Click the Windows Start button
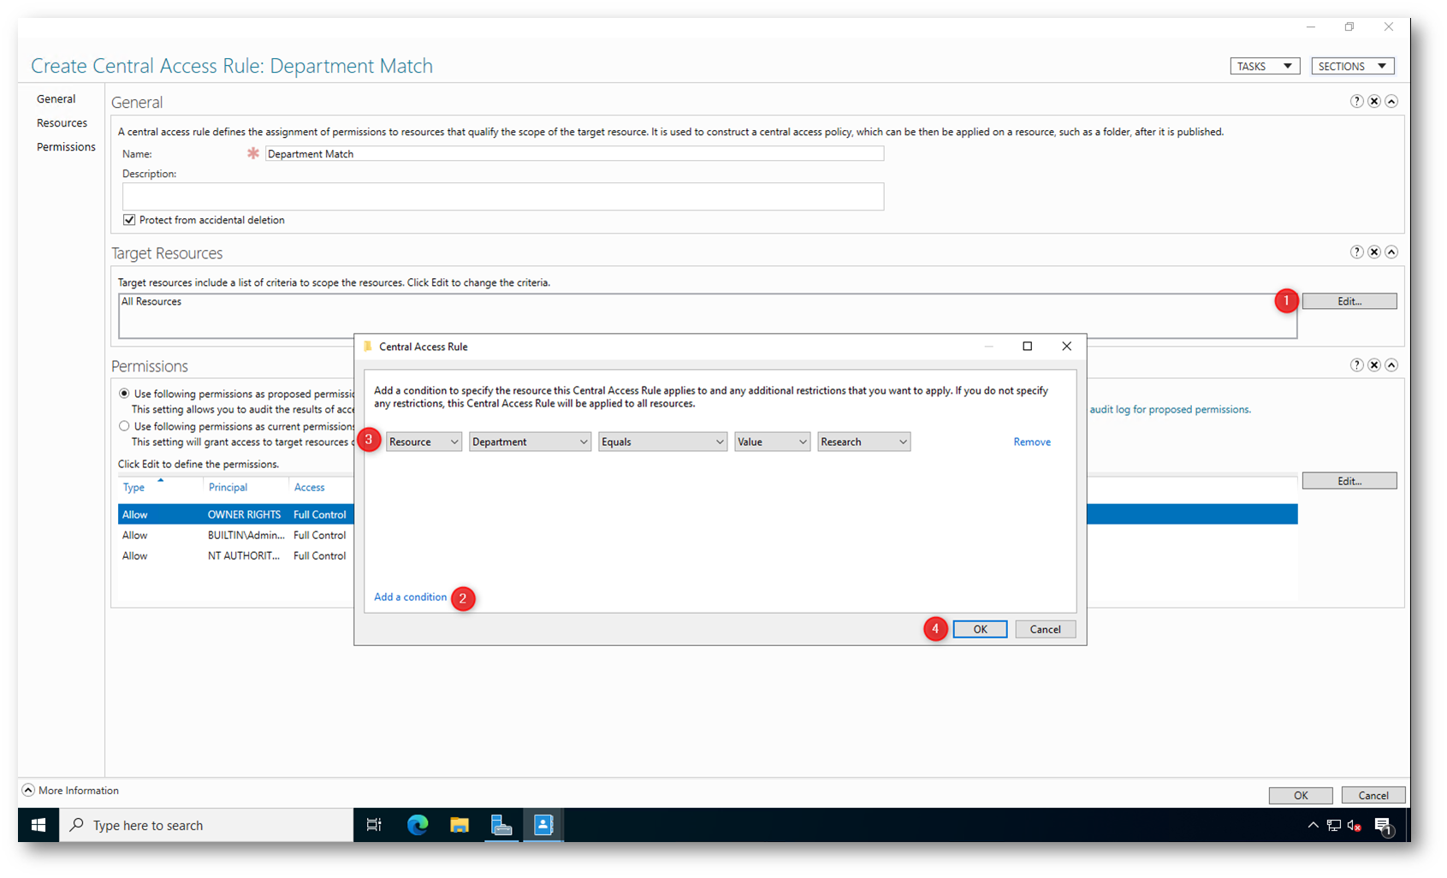This screenshot has width=1447, height=878. [39, 825]
